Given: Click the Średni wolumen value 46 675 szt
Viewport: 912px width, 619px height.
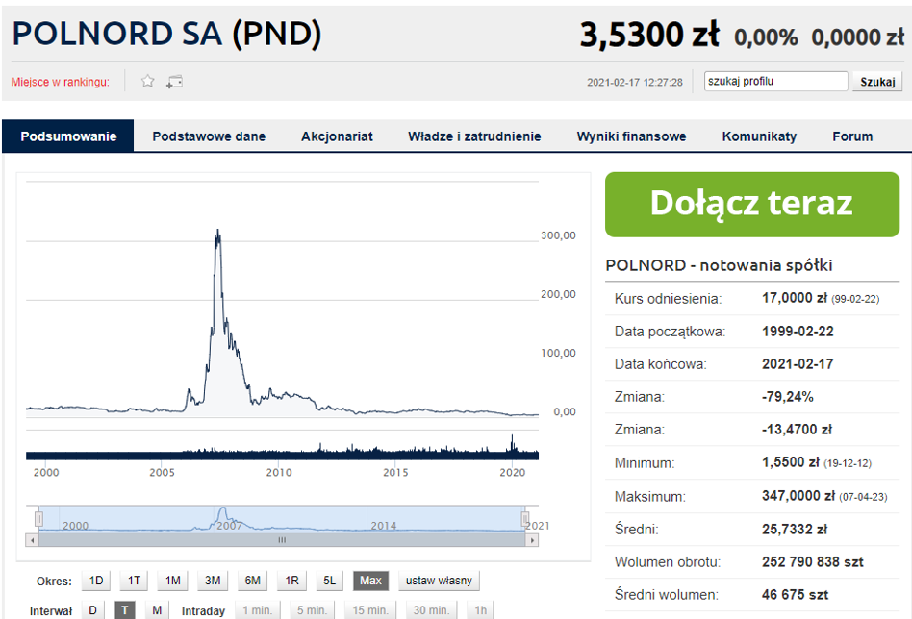Looking at the screenshot, I should (x=795, y=595).
